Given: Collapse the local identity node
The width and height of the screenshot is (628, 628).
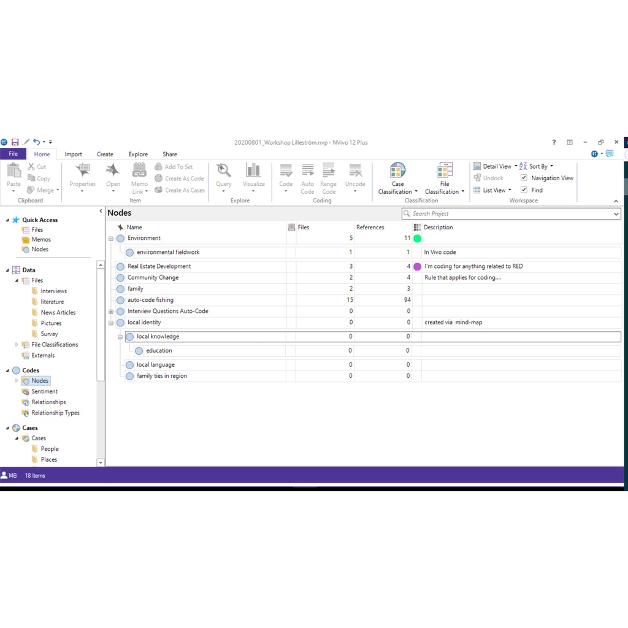Looking at the screenshot, I should pos(111,322).
